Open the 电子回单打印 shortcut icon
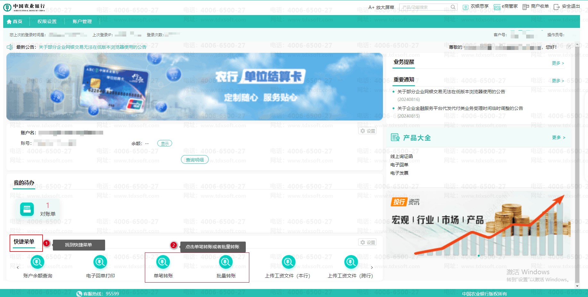 click(x=100, y=262)
